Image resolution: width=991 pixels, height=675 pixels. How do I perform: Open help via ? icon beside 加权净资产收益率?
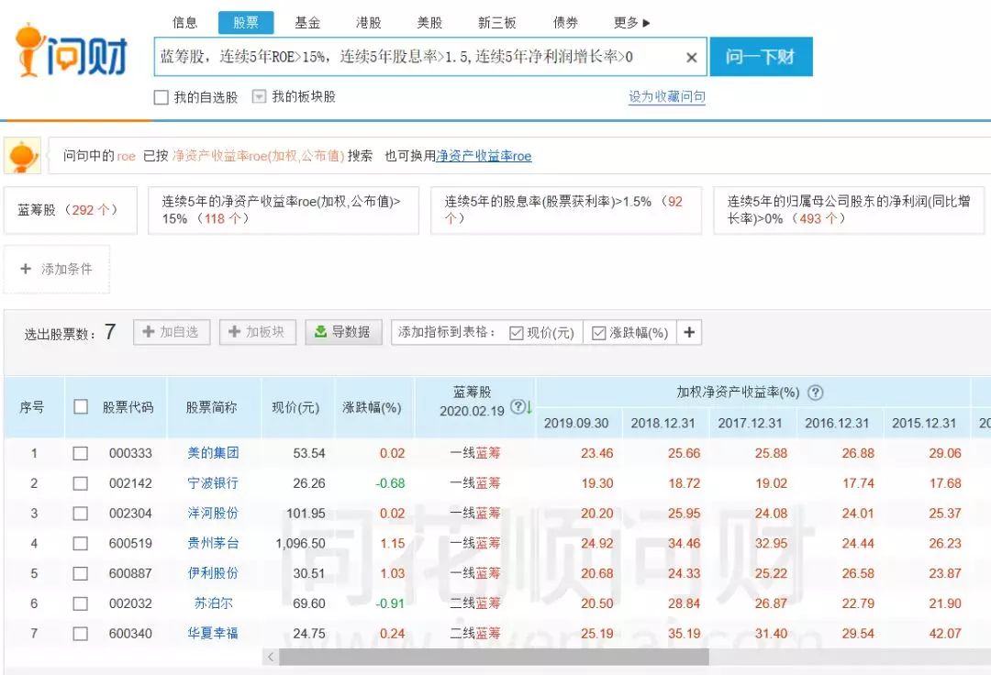pyautogui.click(x=815, y=392)
